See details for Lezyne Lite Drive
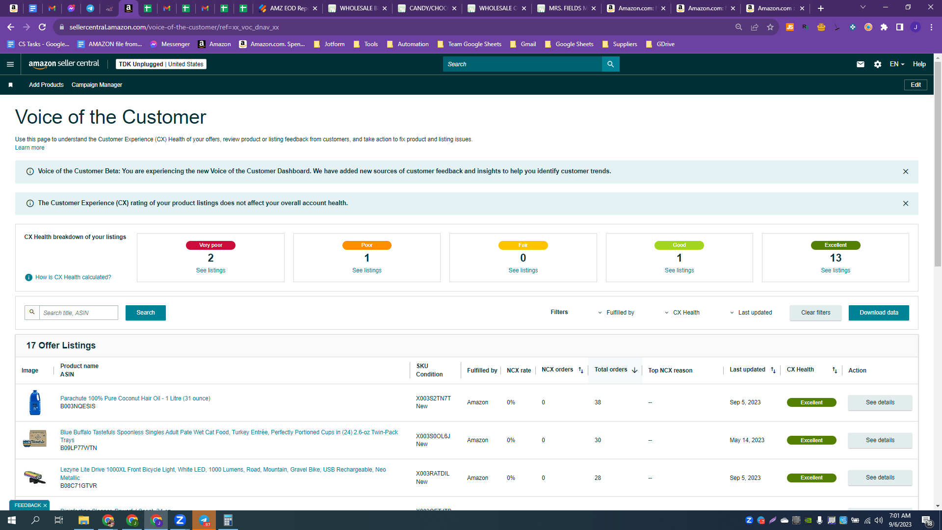This screenshot has width=942, height=530. 880,478
